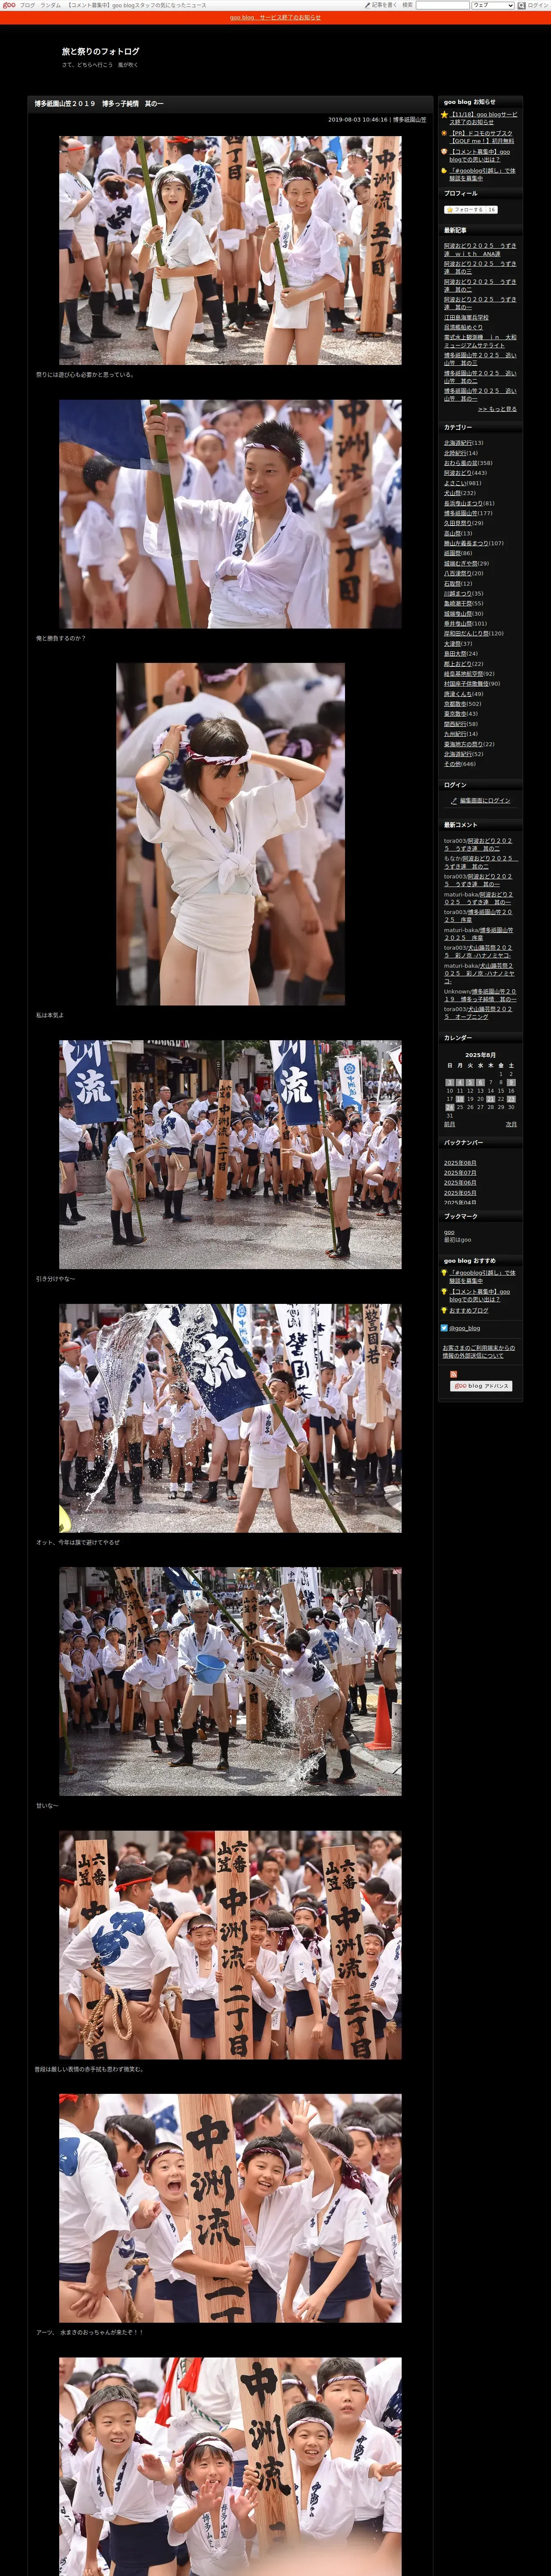Open the goo bookmark link
Image resolution: width=551 pixels, height=2576 pixels.
[449, 1232]
